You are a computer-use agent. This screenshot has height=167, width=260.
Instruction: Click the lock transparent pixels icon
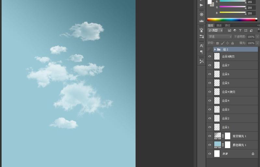pos(217,43)
